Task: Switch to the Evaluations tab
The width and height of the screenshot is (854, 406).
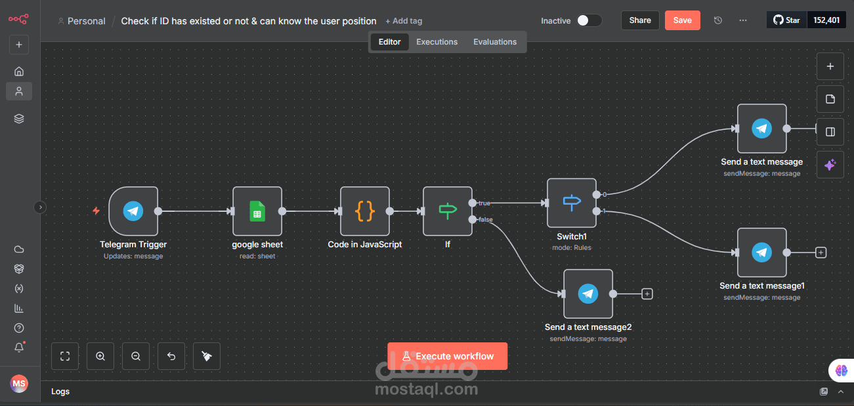Action: pyautogui.click(x=495, y=42)
